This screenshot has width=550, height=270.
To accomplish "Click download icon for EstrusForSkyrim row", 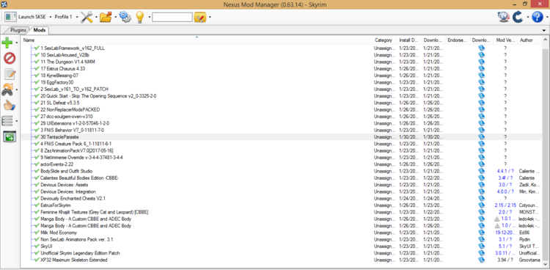I will point(482,205).
